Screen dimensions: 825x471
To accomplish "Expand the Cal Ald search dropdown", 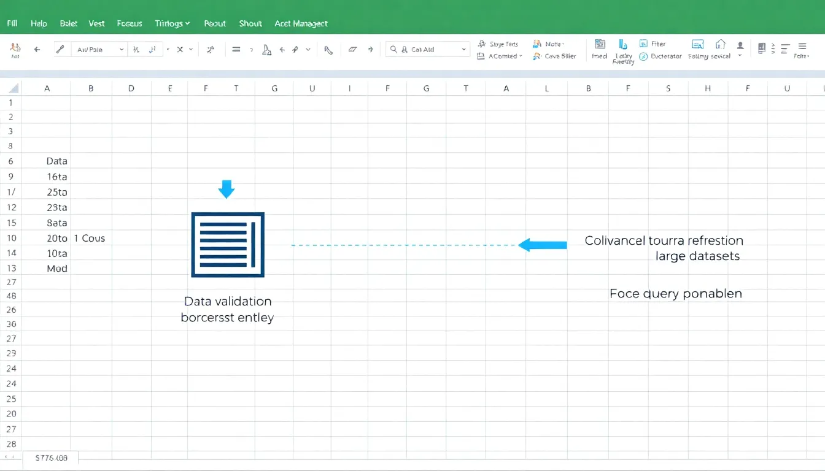I will 462,50.
